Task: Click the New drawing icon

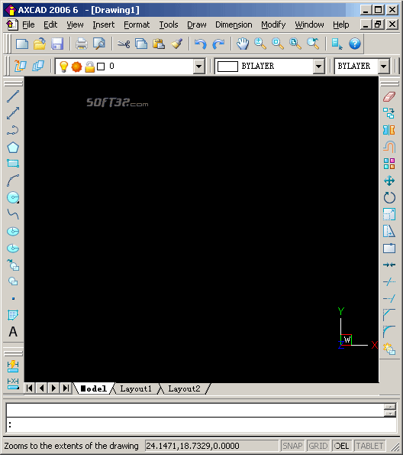Action: (x=22, y=44)
